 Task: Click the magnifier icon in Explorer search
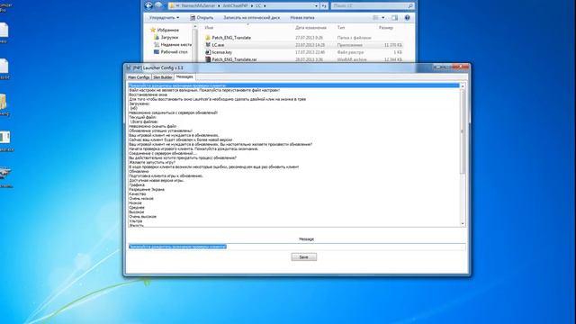pos(410,6)
